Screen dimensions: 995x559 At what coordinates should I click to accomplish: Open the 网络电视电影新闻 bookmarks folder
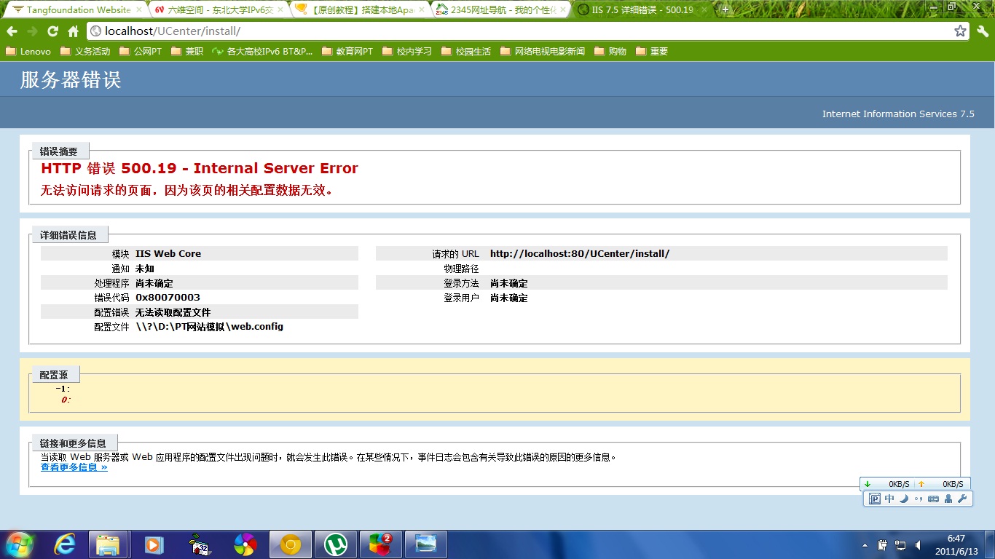click(x=543, y=52)
